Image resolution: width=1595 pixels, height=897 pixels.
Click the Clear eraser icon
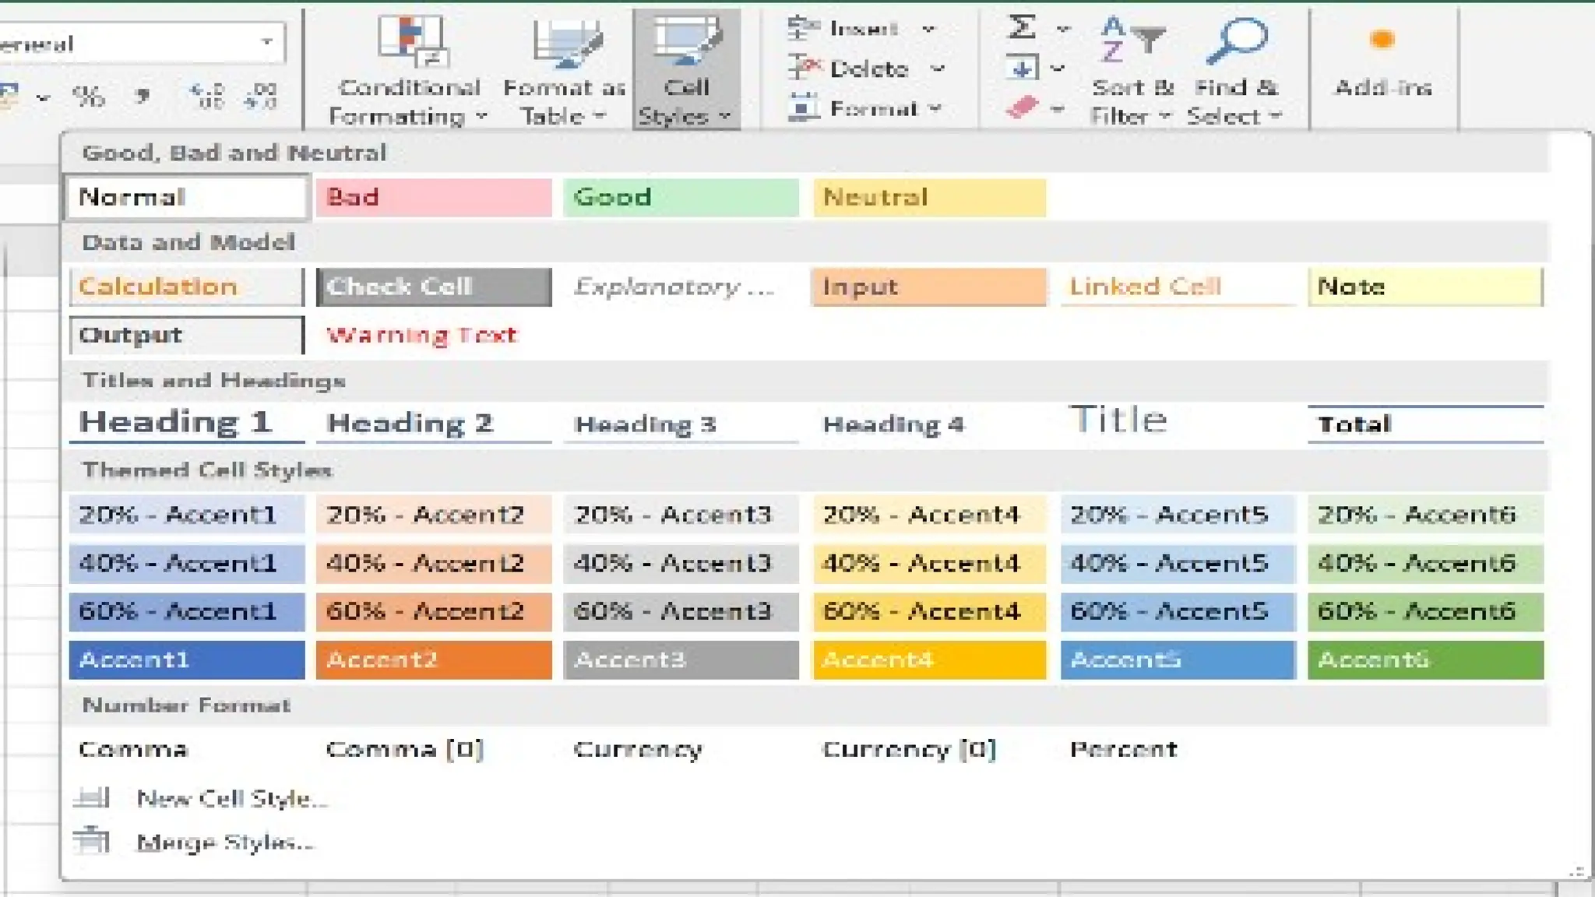pyautogui.click(x=1022, y=107)
